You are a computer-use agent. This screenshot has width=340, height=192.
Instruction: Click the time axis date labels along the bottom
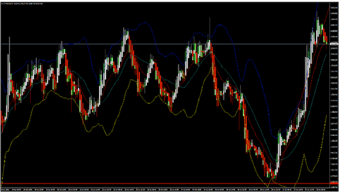tap(165, 189)
